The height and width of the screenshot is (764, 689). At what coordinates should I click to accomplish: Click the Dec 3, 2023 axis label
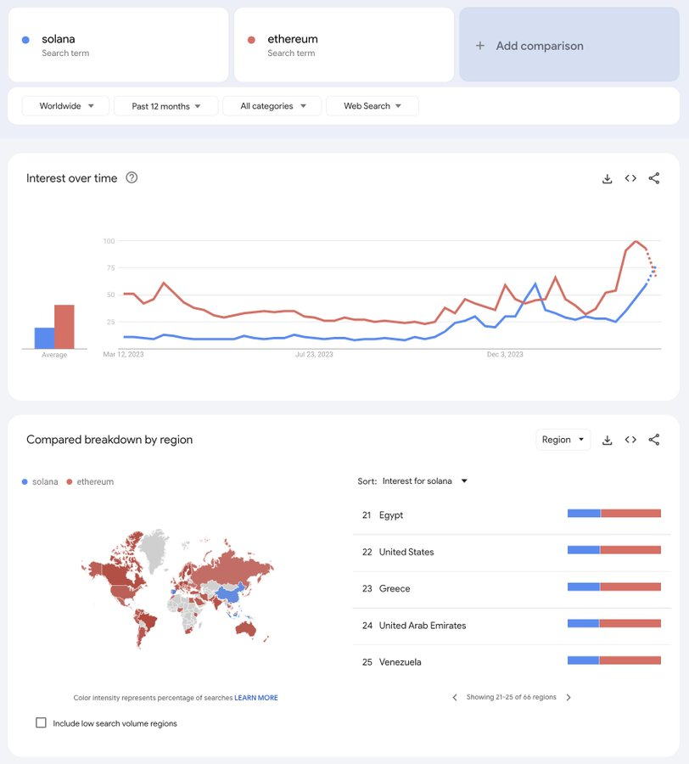[x=505, y=355]
